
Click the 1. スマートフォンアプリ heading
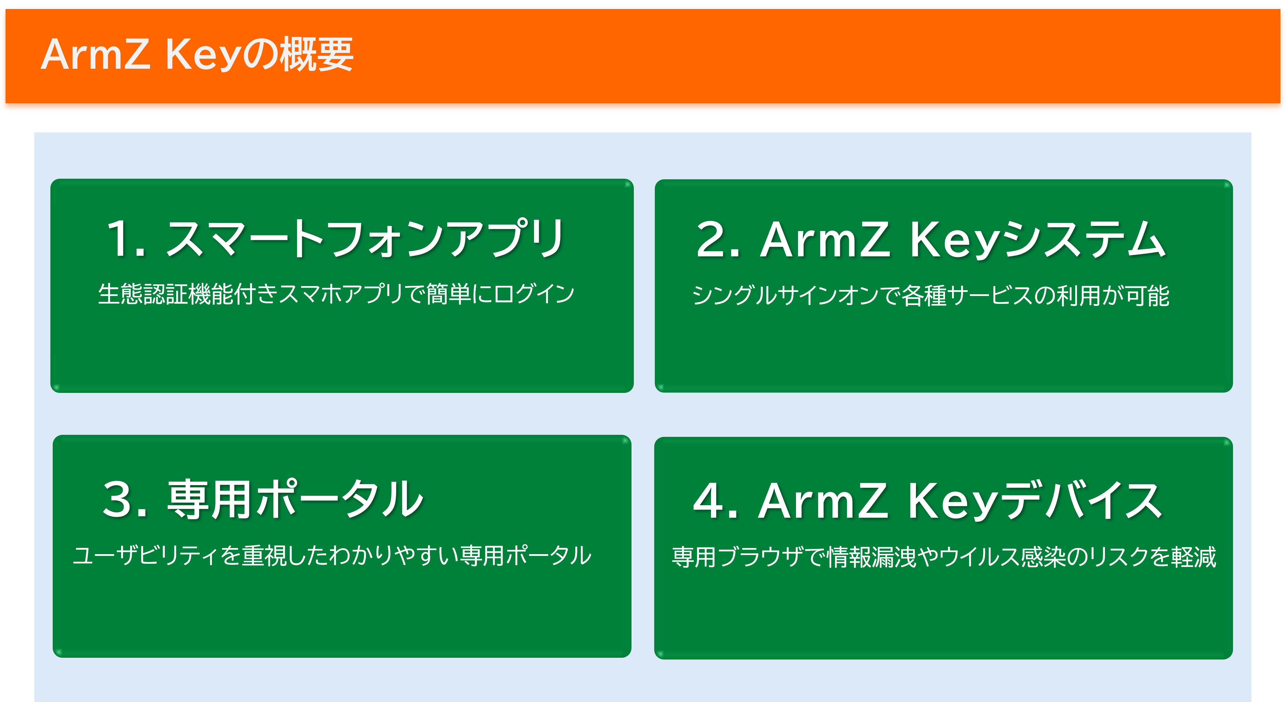pyautogui.click(x=335, y=238)
